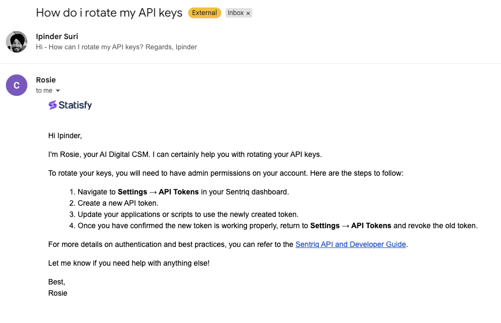501x323 pixels.
Task: Click the greeting line 'Hi Ipinder,'
Action: click(x=65, y=136)
